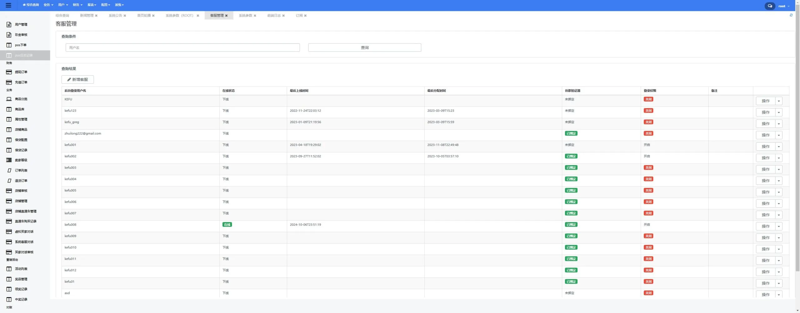
Task: Open 系统客服对话 in the sidebar
Action: 24,242
